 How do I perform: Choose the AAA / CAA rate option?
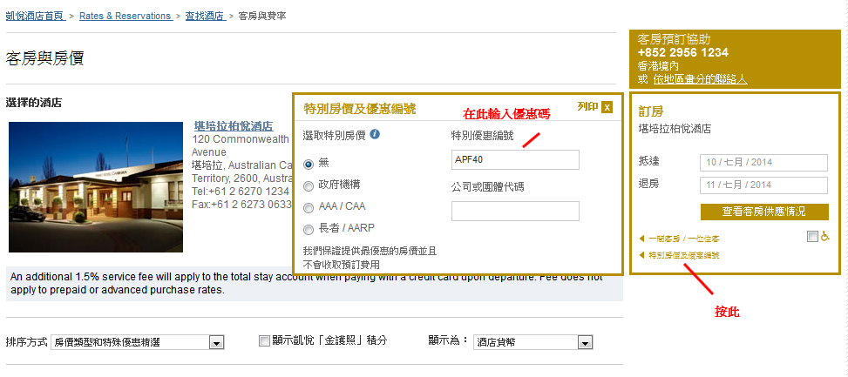(308, 208)
